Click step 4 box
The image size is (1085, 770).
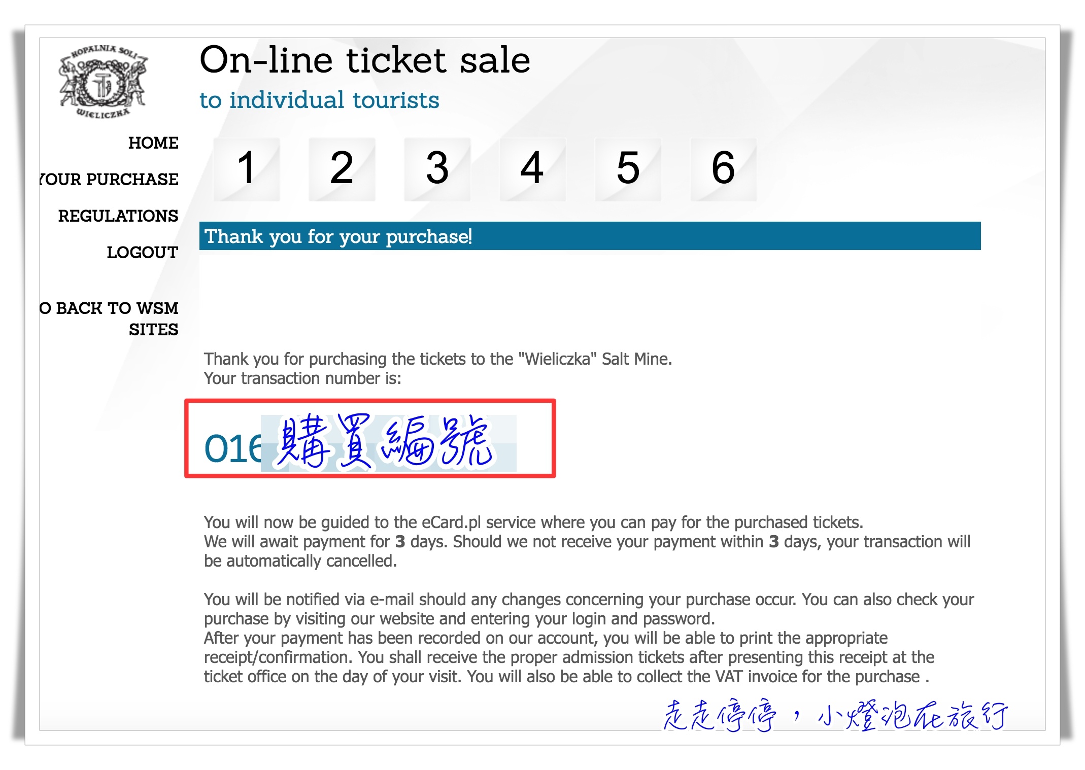point(532,169)
